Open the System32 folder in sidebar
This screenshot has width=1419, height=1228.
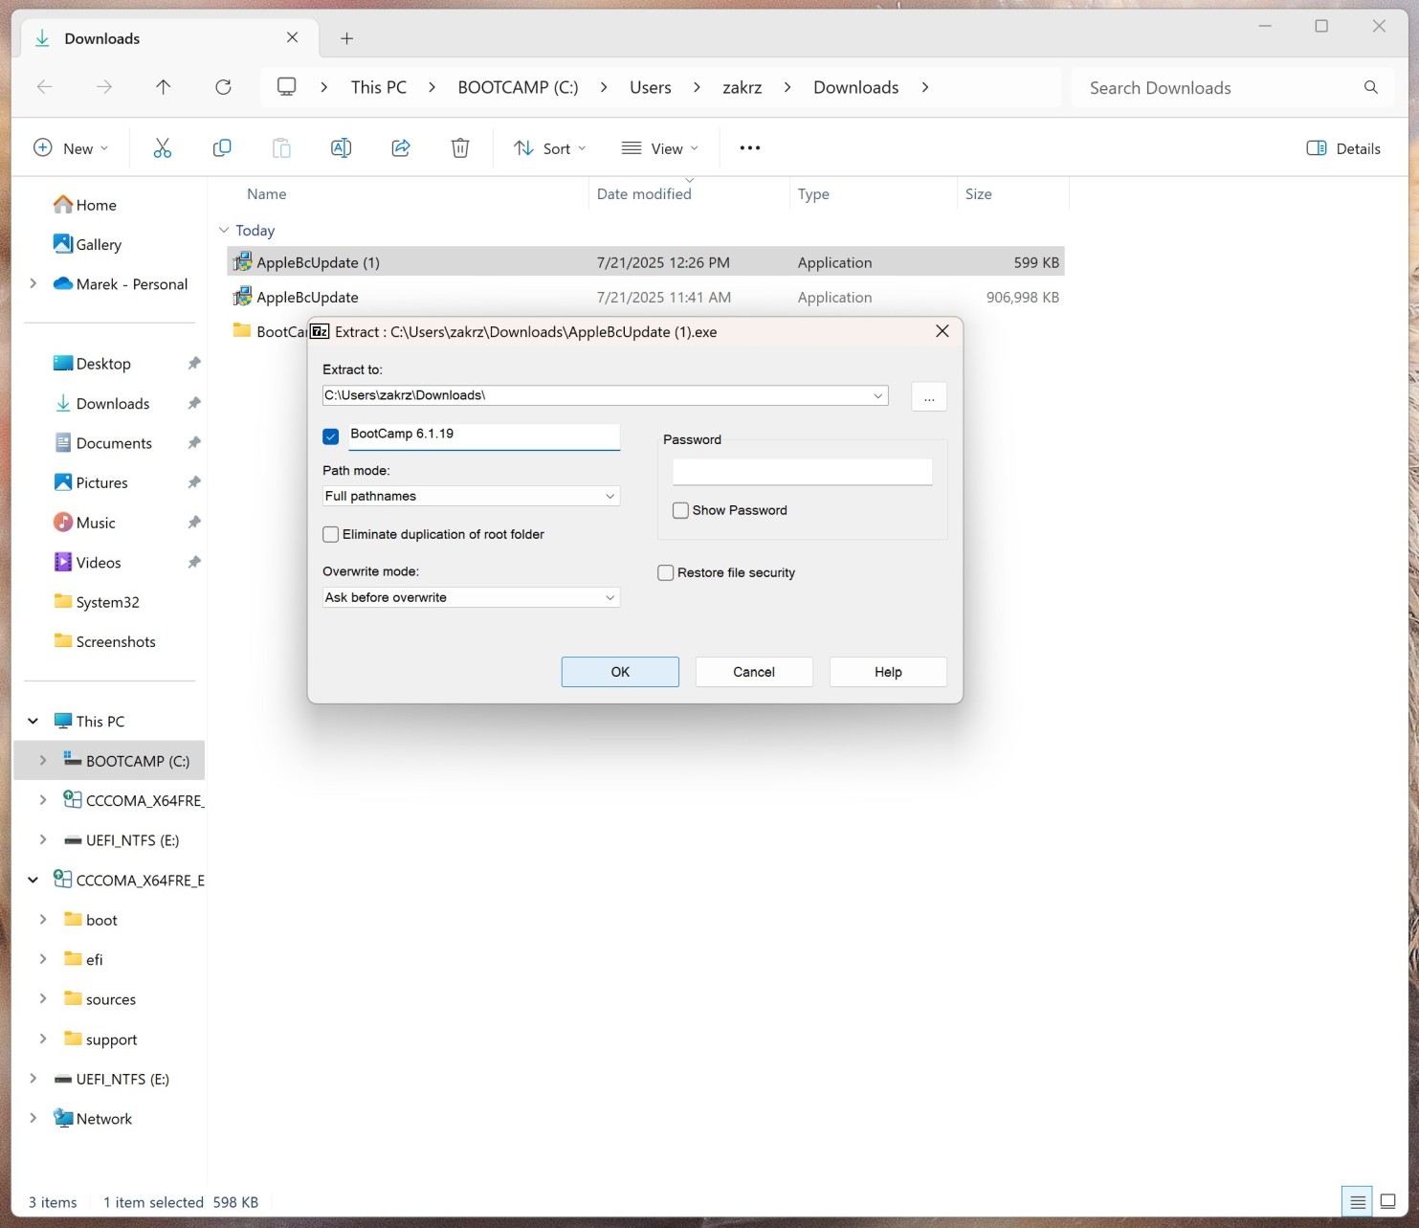point(97,602)
